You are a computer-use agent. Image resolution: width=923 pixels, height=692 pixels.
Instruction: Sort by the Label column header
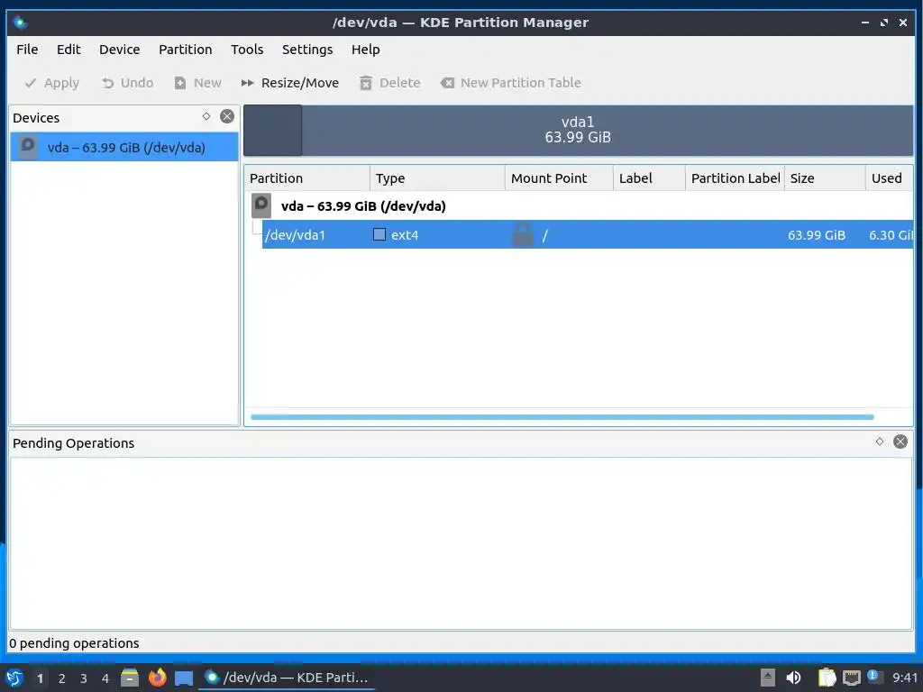[649, 178]
